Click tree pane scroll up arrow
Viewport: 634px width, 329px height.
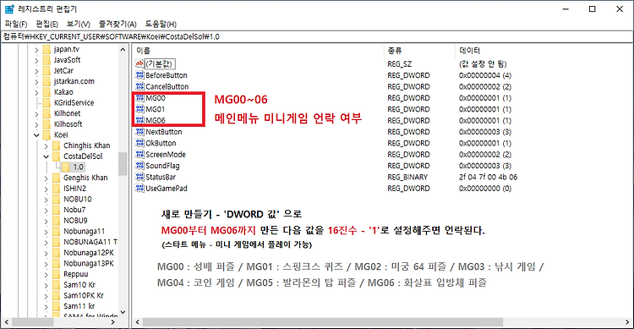pos(123,49)
